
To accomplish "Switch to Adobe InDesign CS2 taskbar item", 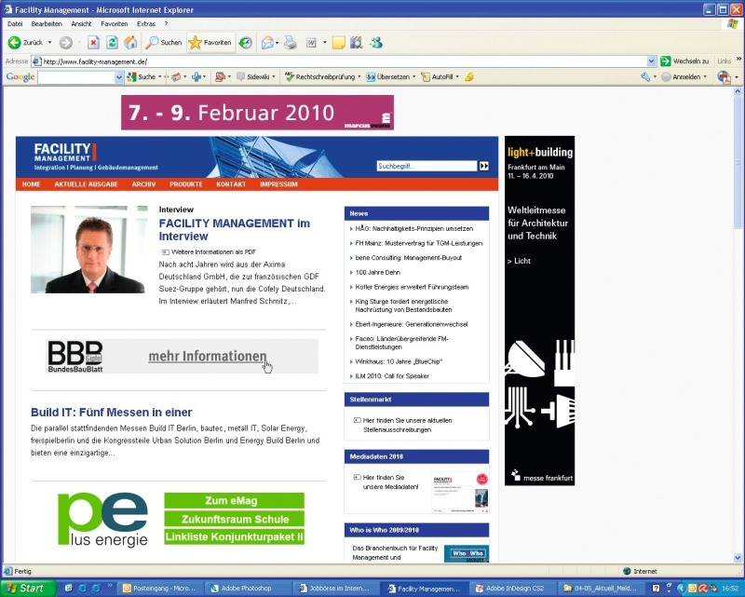I will 513,589.
